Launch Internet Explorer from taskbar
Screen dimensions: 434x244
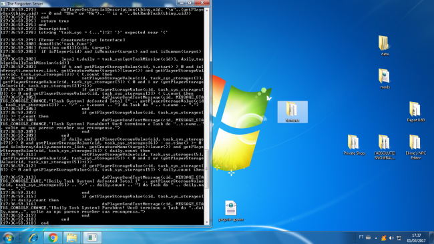[x=33, y=237]
